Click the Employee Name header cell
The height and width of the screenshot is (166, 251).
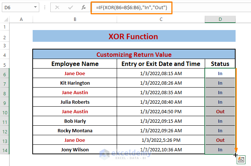[x=75, y=64]
